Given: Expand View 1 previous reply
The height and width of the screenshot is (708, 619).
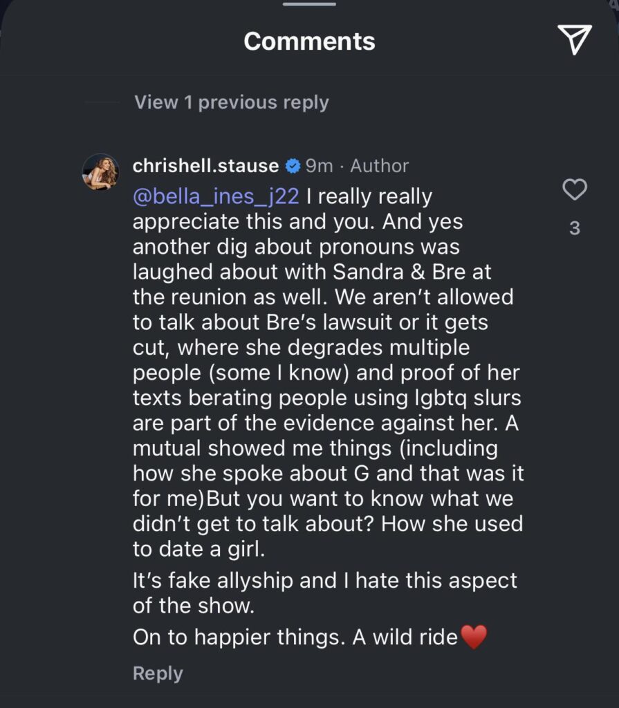Looking at the screenshot, I should tap(232, 102).
